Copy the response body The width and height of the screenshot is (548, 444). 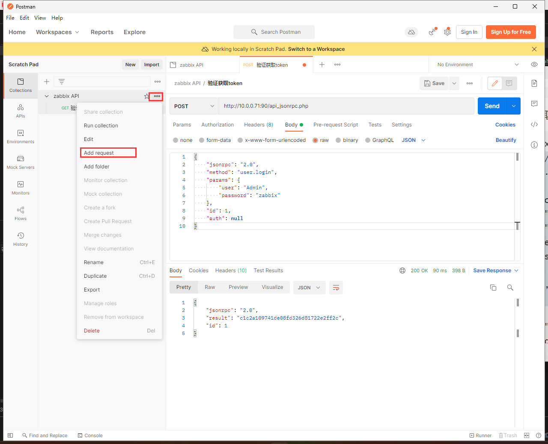pos(493,288)
